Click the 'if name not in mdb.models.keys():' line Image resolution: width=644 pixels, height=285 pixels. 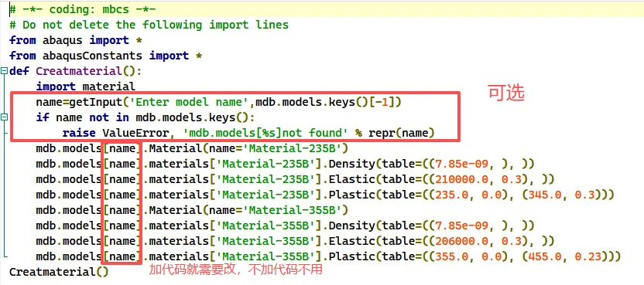coord(146,117)
